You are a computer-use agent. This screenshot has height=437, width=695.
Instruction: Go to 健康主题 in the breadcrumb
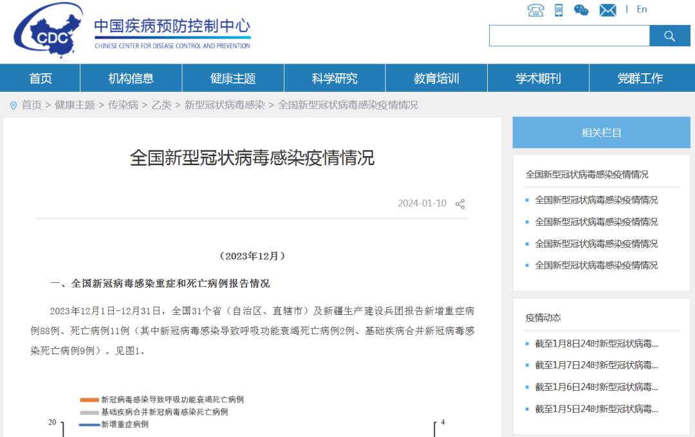pos(75,105)
